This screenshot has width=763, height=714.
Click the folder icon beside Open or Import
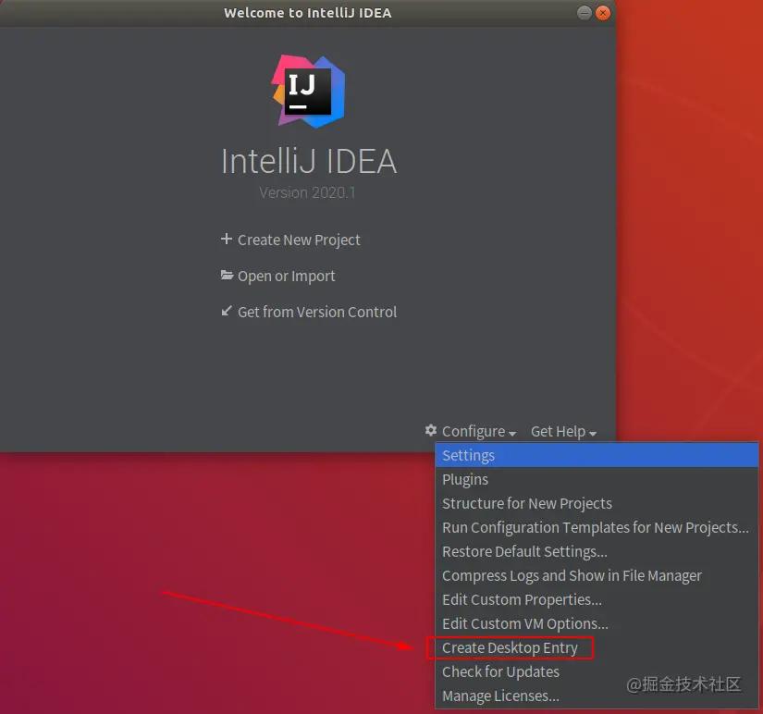[x=227, y=276]
